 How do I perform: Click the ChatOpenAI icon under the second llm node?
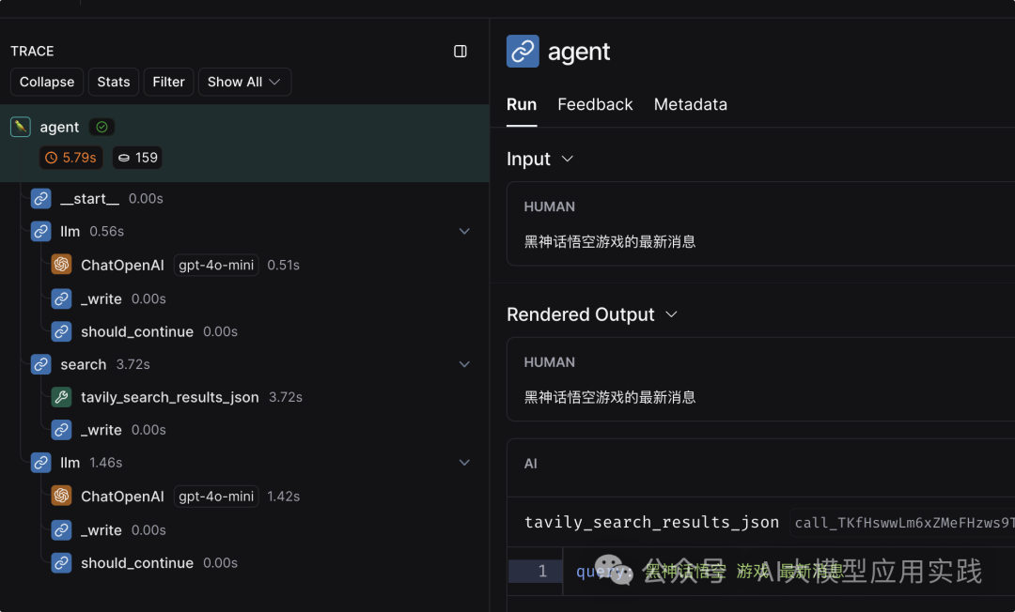click(x=60, y=496)
